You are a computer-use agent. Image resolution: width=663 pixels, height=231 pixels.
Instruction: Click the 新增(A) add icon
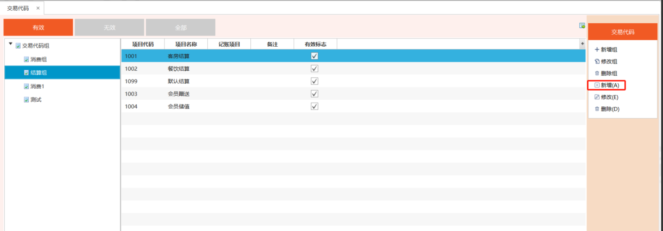click(597, 85)
